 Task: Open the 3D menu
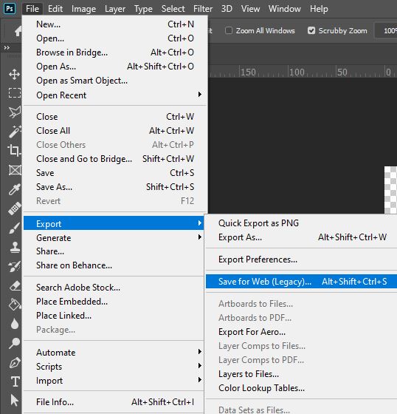[227, 9]
